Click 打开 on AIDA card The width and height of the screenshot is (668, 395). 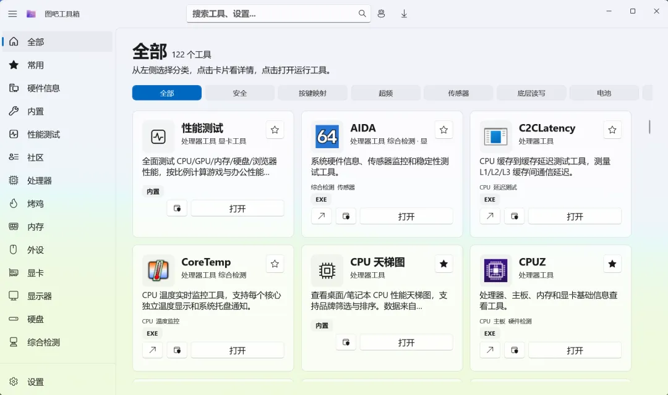click(406, 217)
